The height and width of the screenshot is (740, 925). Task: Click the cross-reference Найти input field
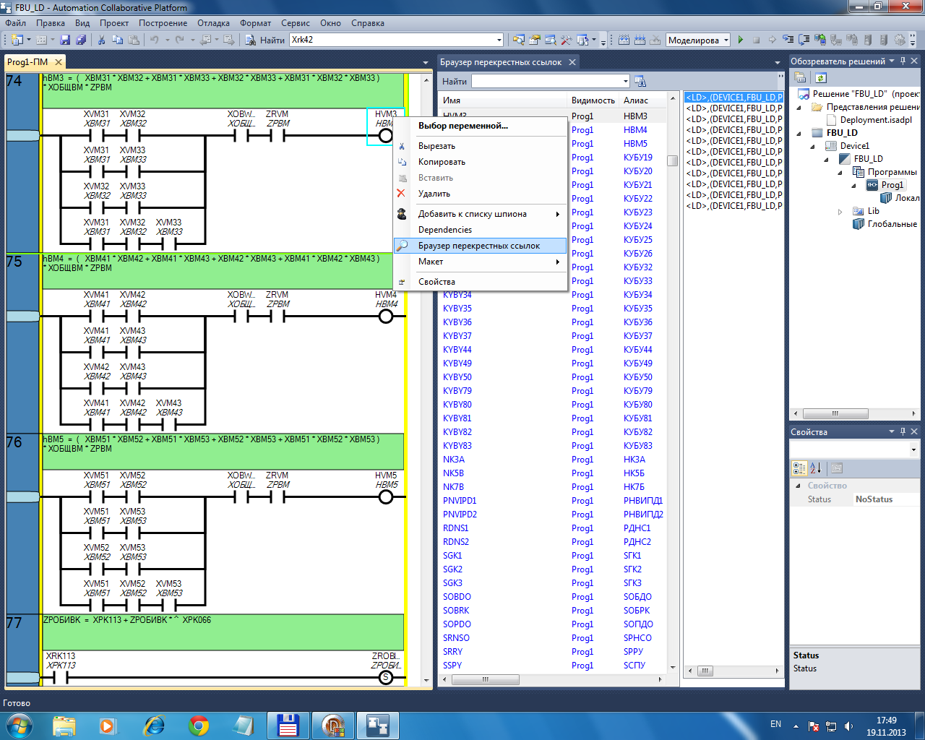pyautogui.click(x=546, y=82)
